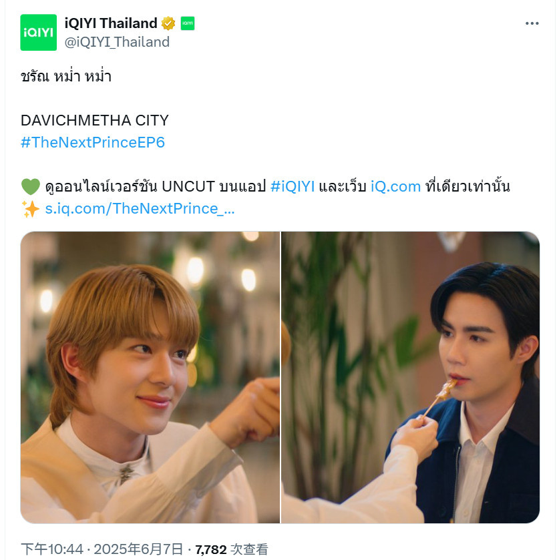The image size is (559, 560).
Task: Click the small green iQIYI affiliate badge
Action: [x=187, y=23]
